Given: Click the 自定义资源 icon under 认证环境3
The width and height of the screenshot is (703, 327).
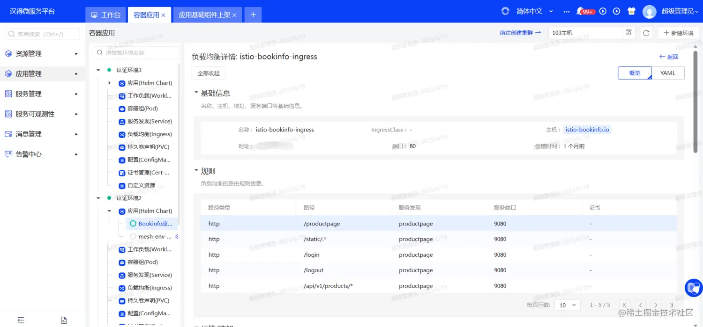Looking at the screenshot, I should [122, 186].
